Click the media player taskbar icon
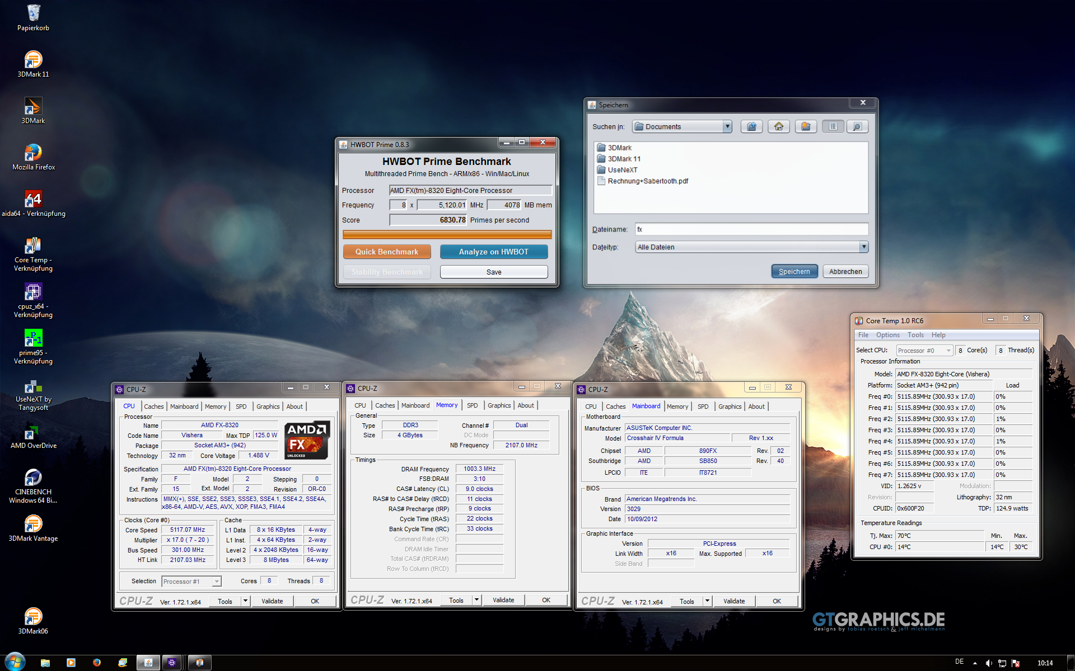Viewport: 1075px width, 671px height. (71, 663)
